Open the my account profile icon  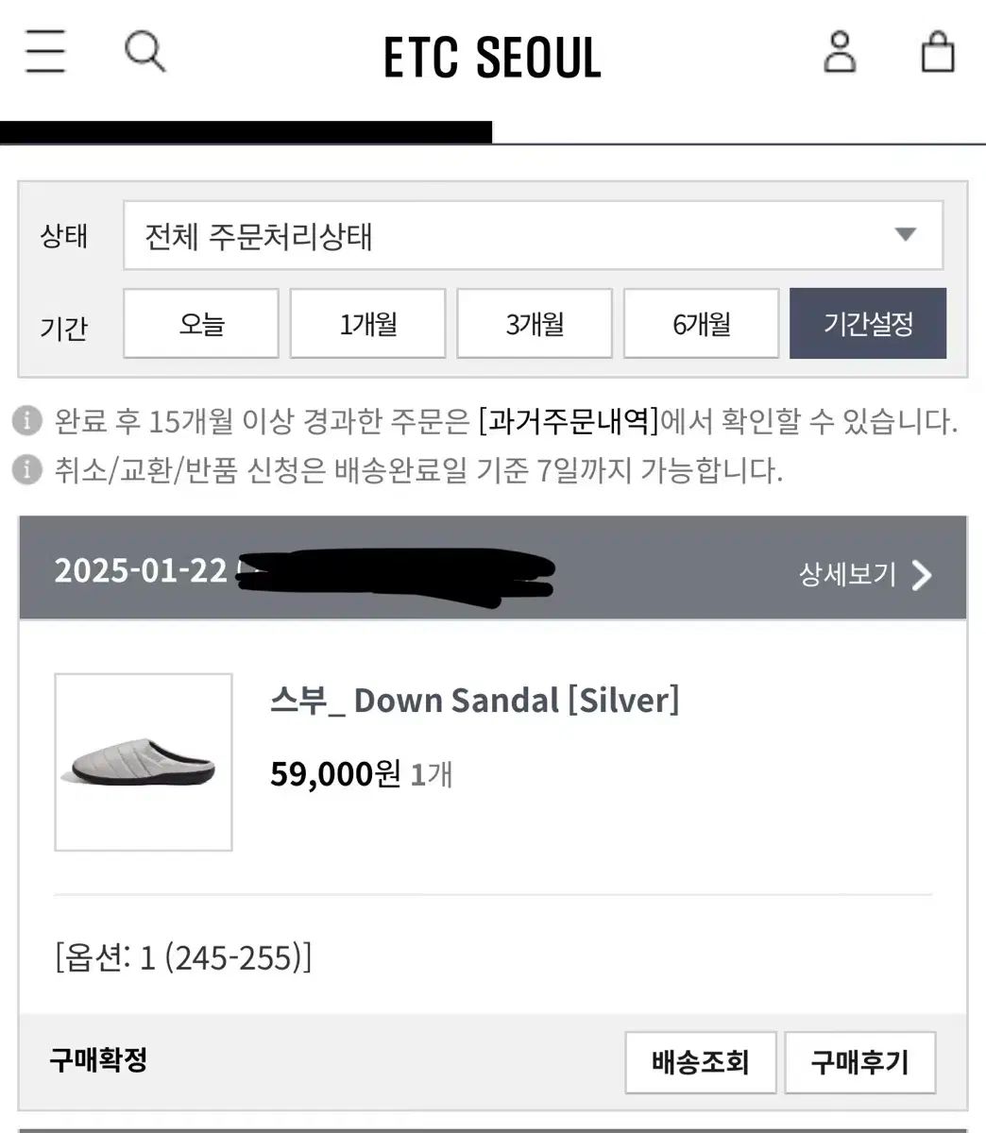[x=840, y=52]
